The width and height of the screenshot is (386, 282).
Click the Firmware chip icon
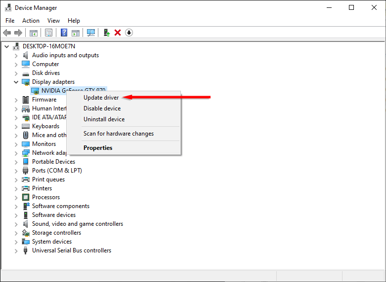[26, 100]
